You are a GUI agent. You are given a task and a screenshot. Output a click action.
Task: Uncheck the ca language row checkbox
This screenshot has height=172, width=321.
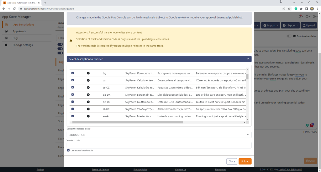tap(72, 80)
